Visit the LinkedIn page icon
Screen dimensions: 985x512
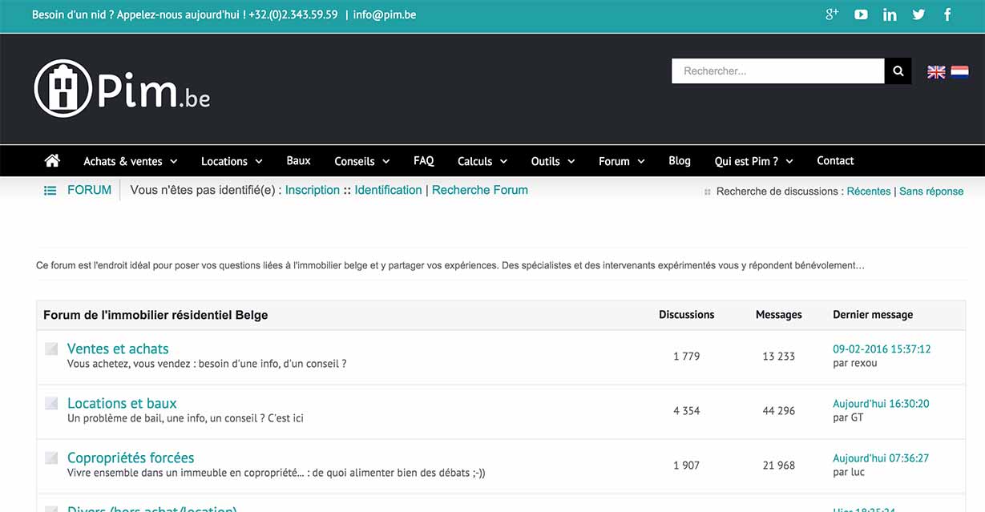890,14
